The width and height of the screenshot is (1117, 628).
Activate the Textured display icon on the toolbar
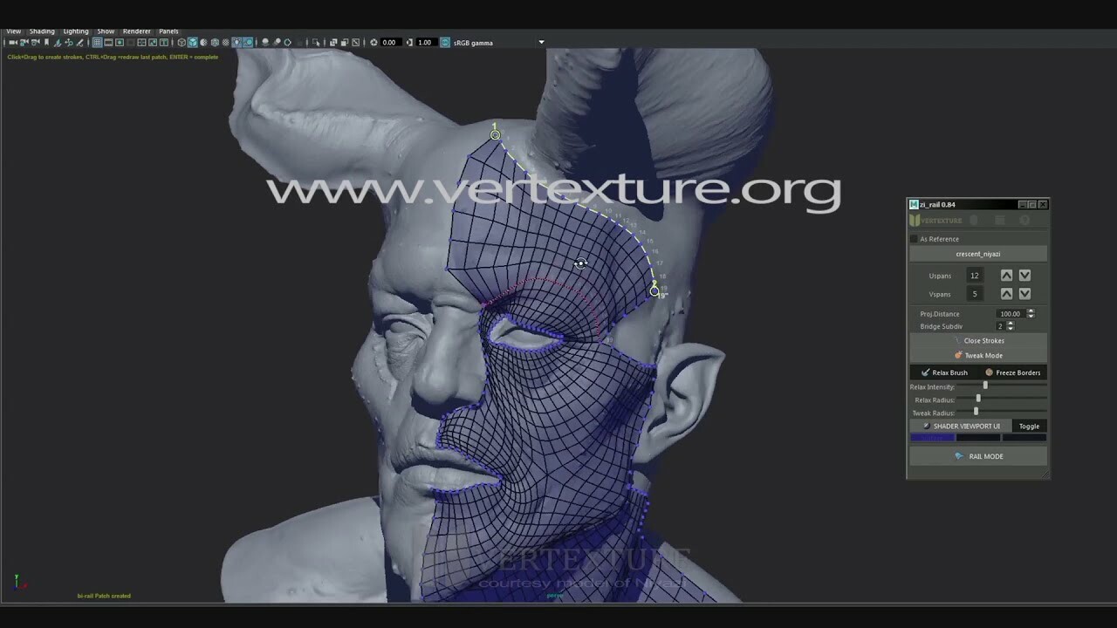coord(223,41)
